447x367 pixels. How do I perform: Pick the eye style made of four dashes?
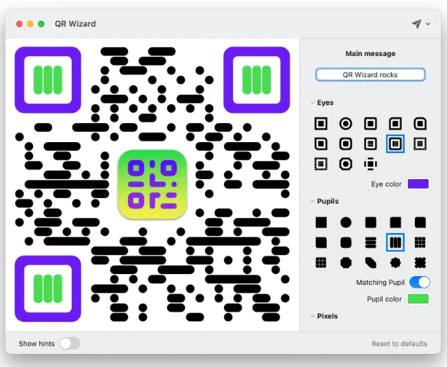tap(370, 164)
